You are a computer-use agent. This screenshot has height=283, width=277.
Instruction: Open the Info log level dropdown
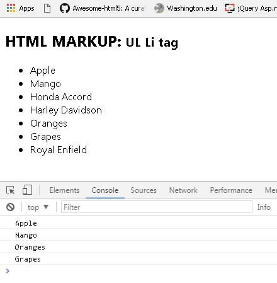(264, 207)
